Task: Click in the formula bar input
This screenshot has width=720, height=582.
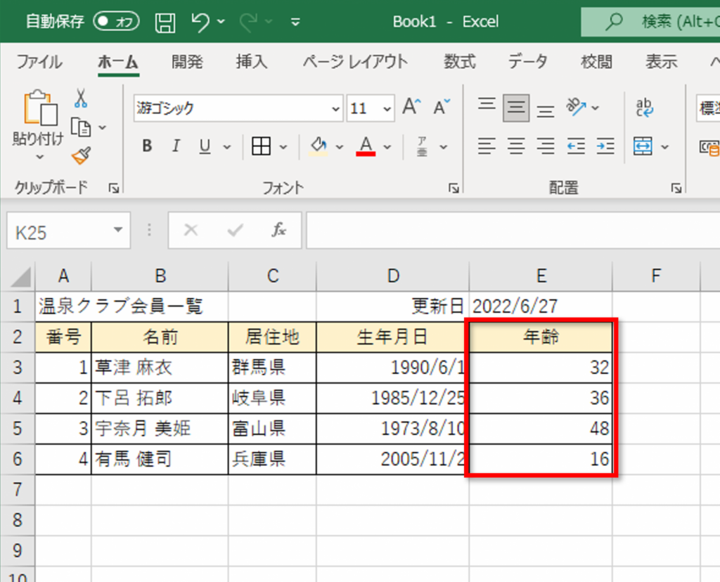Action: click(x=513, y=230)
